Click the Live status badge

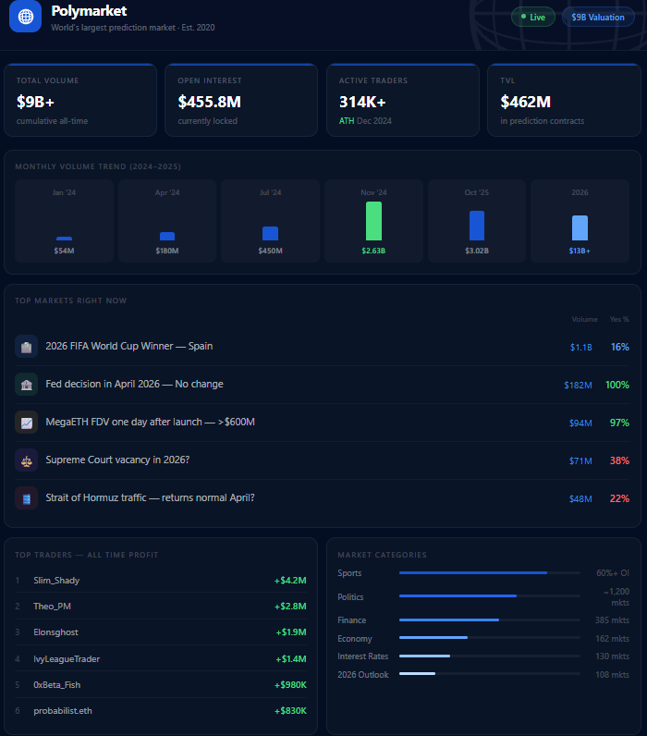(533, 18)
